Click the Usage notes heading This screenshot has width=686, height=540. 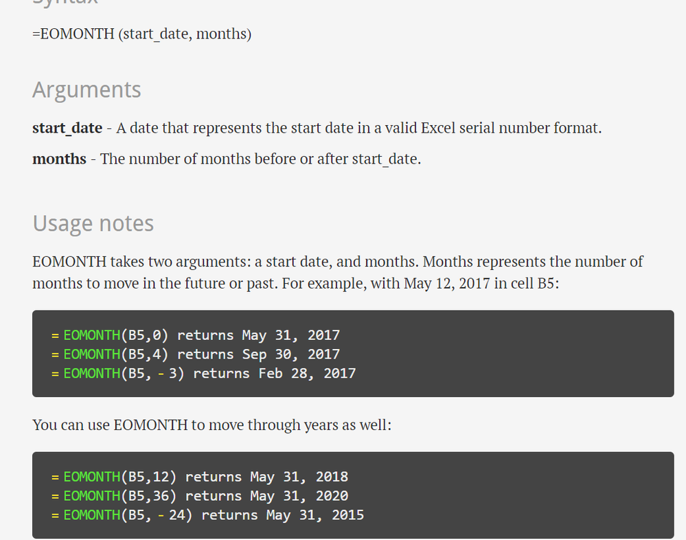[x=93, y=223]
